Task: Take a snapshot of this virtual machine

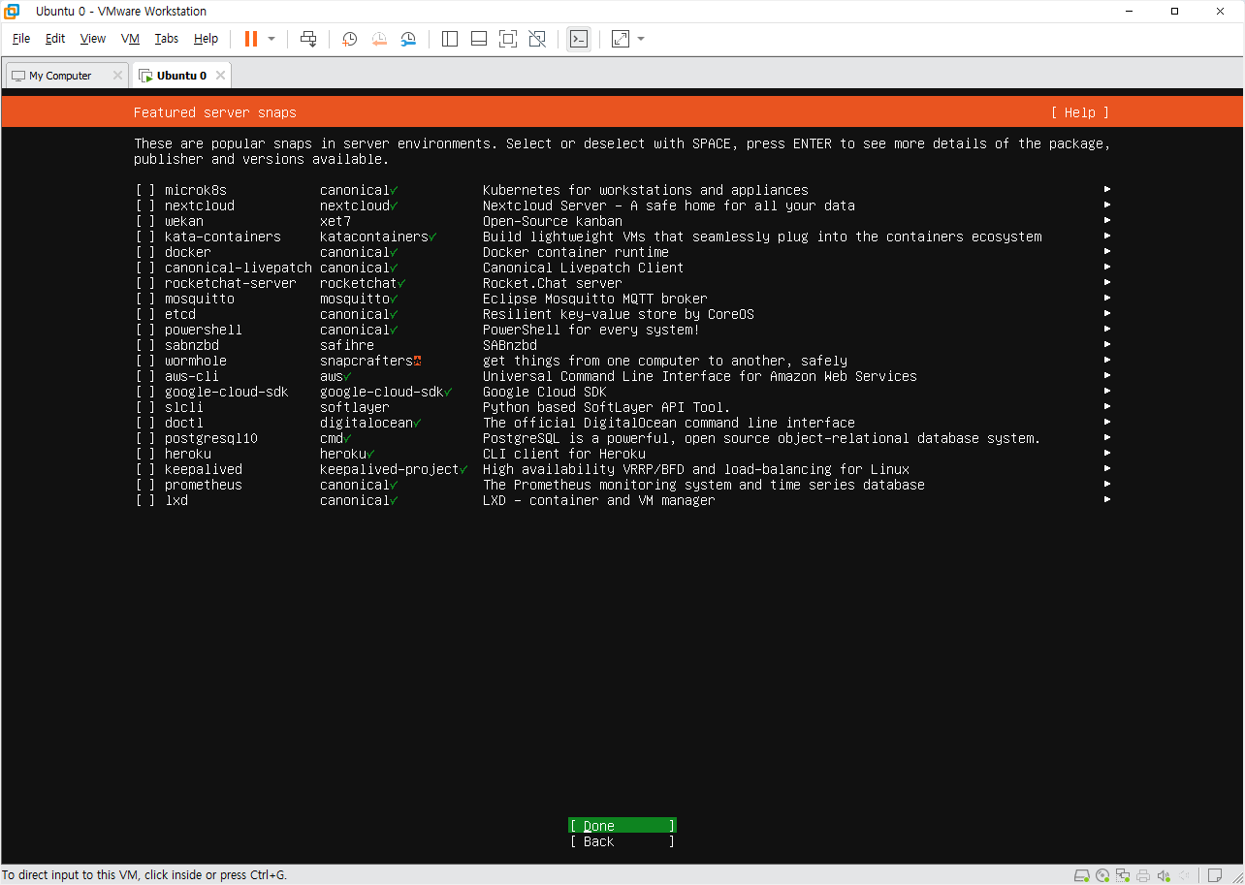Action: tap(349, 39)
